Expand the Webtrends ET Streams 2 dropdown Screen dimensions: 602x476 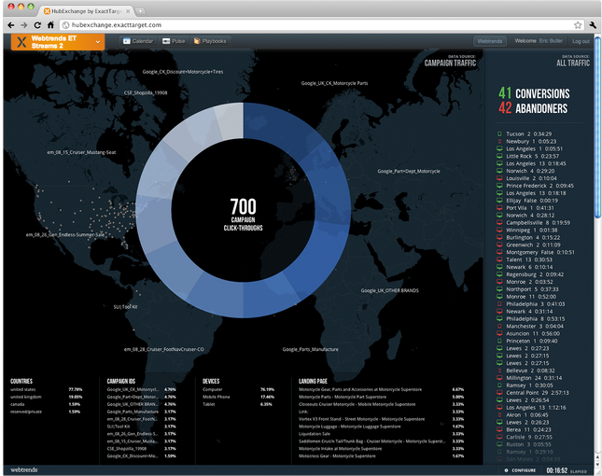pos(96,41)
